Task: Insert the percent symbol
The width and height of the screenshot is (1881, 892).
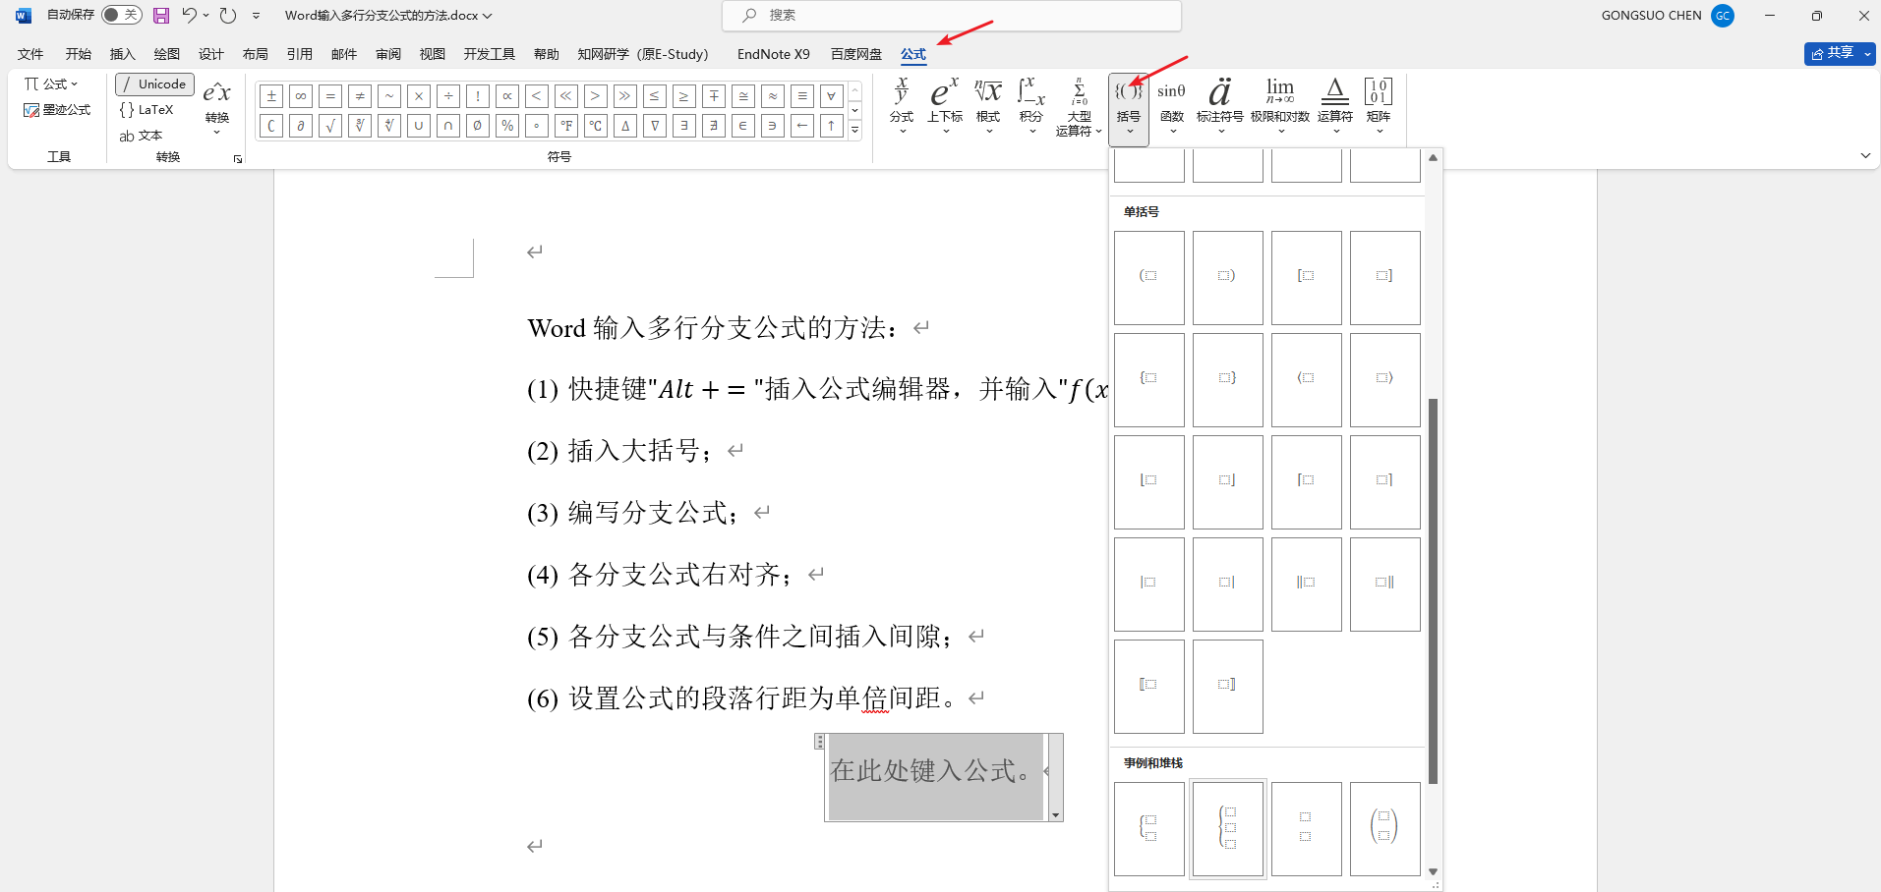Action: point(507,126)
